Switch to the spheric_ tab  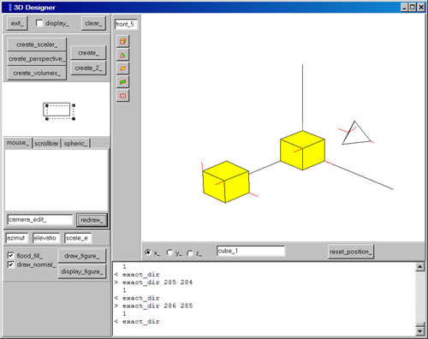pos(75,143)
